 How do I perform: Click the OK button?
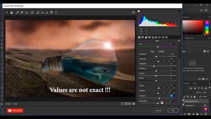click(x=173, y=110)
